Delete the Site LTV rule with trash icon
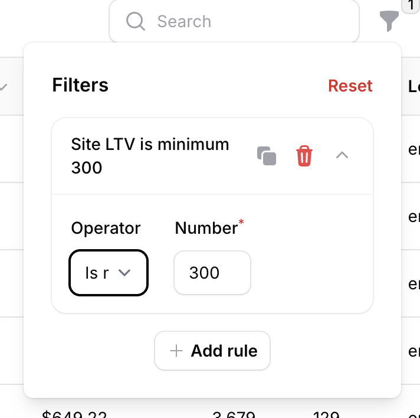The height and width of the screenshot is (418, 420). pyautogui.click(x=304, y=156)
